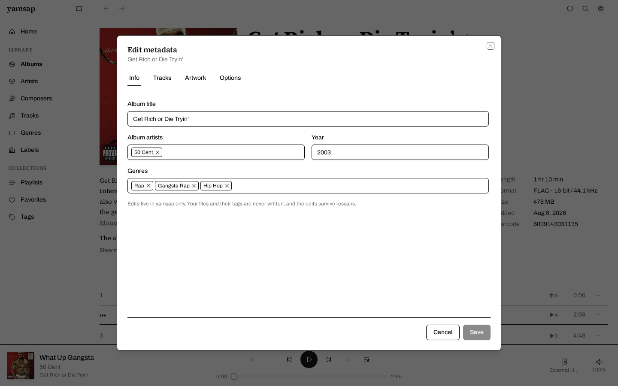618x386 pixels.
Task: Open Home in the sidebar
Action: [x=45, y=32]
